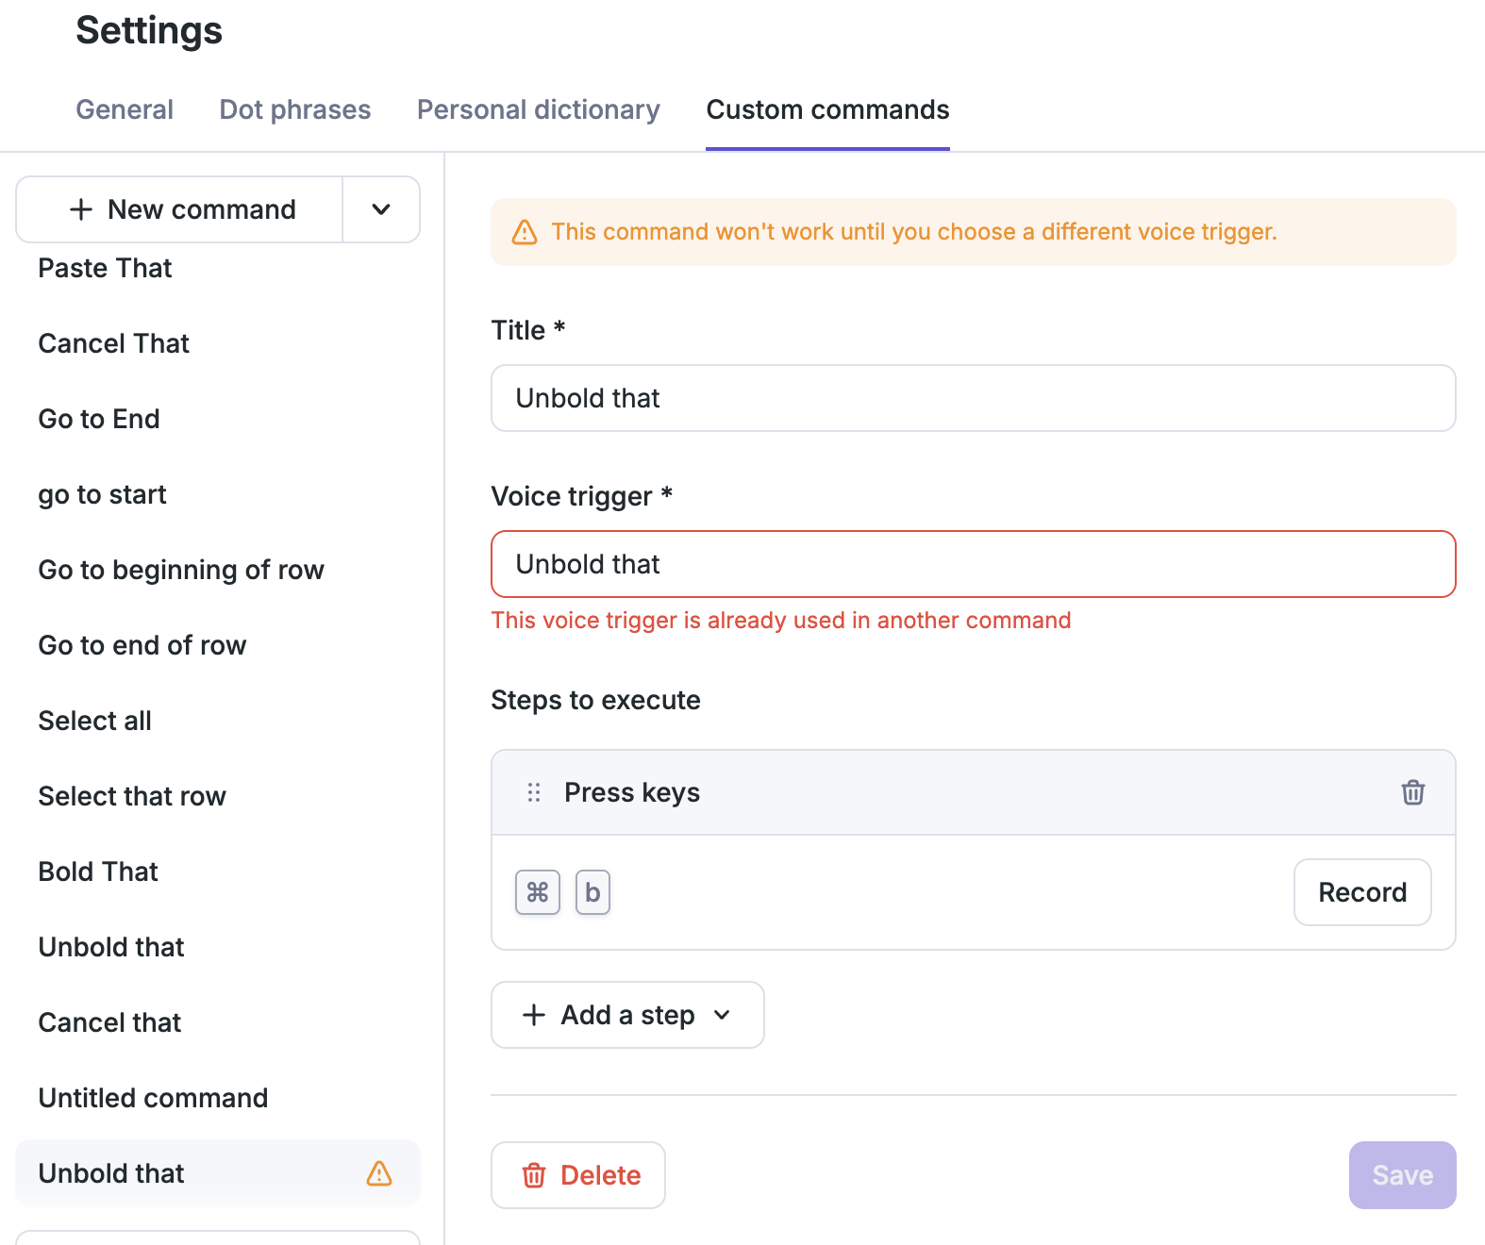The height and width of the screenshot is (1245, 1485).
Task: Click into the Title input field
Action: (973, 398)
